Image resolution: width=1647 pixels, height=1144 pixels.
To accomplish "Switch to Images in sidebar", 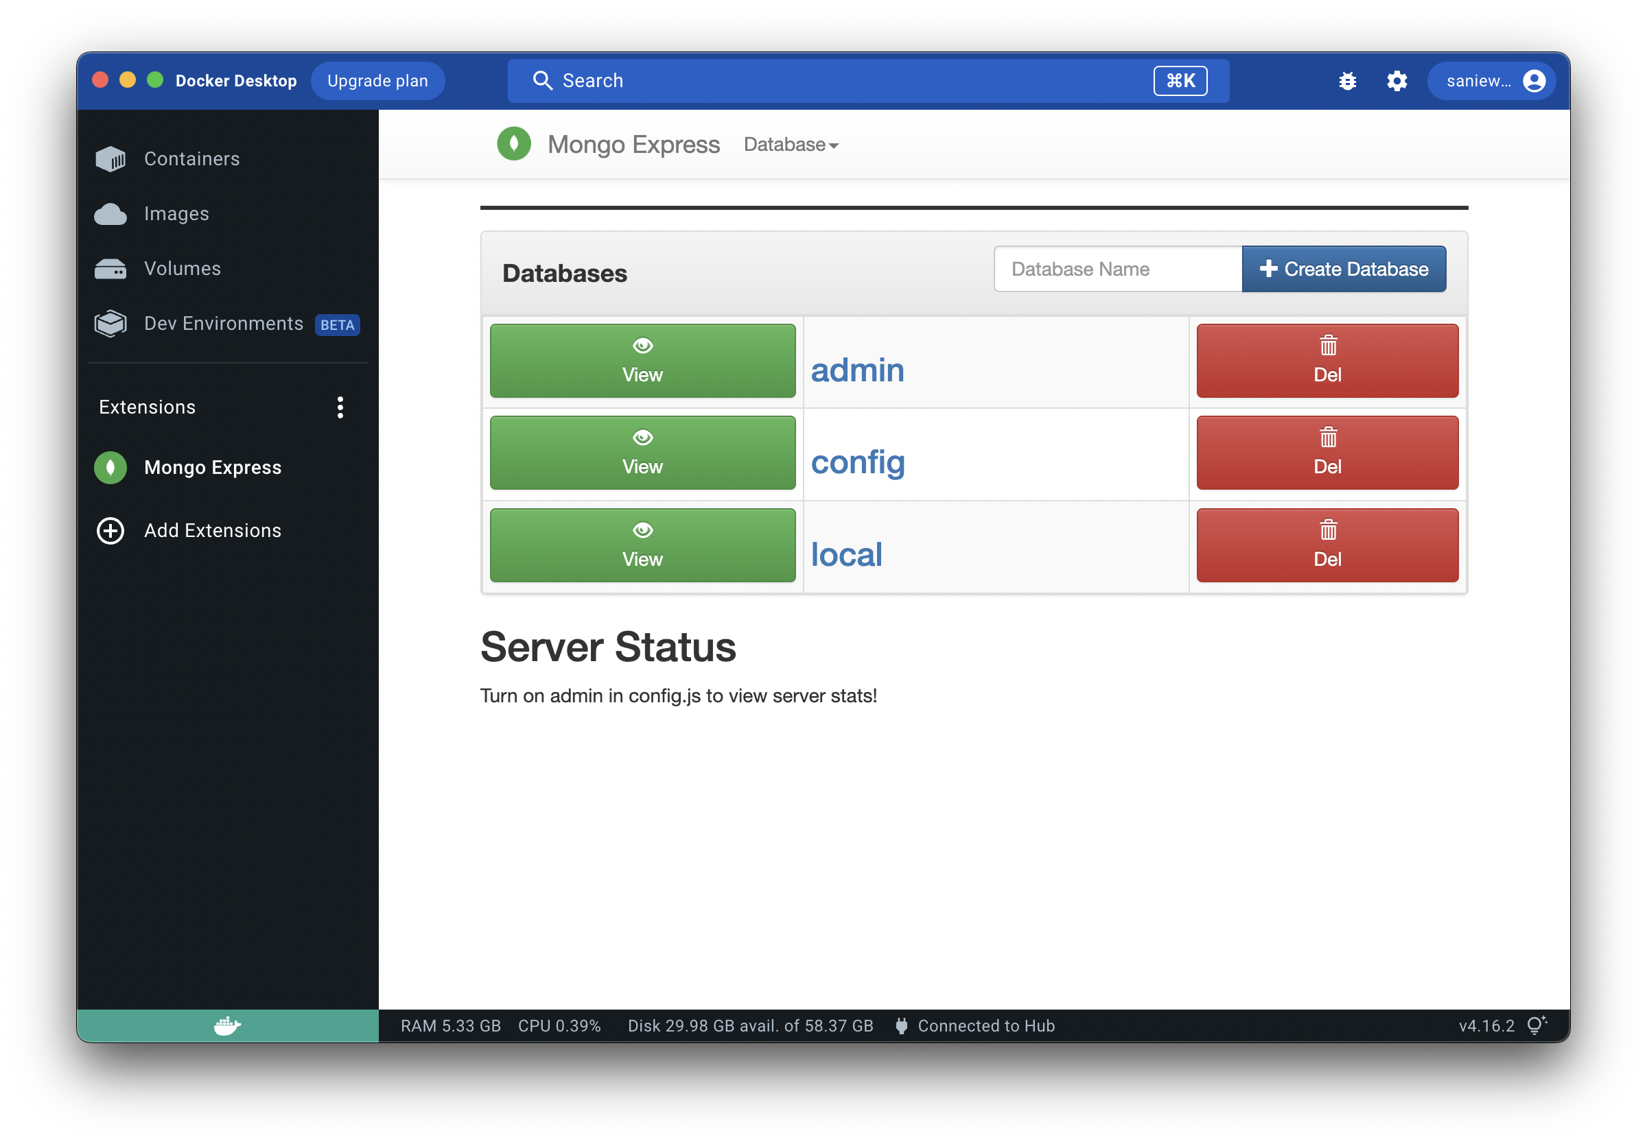I will coord(176,213).
